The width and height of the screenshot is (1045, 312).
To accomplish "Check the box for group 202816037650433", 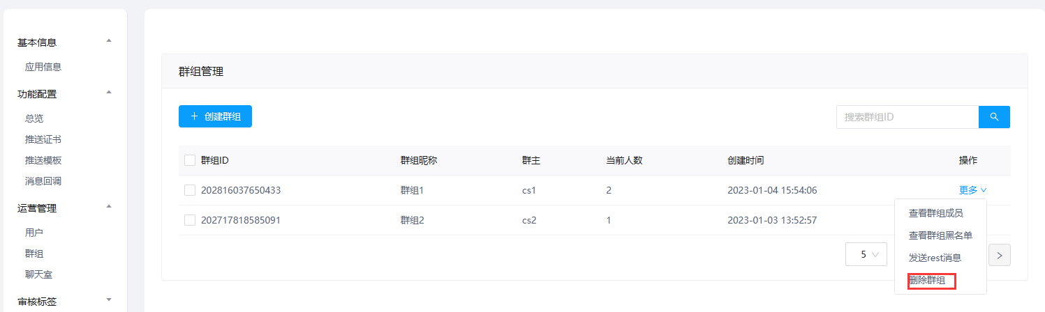I will [x=190, y=190].
